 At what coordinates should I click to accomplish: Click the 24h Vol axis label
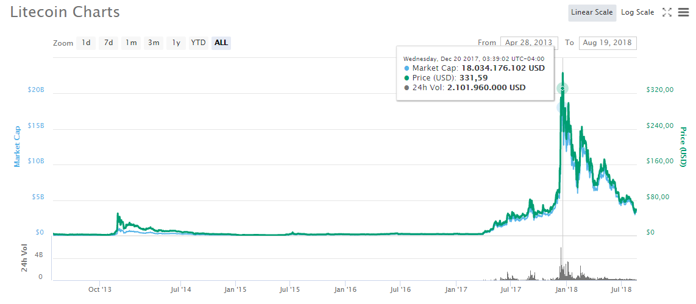click(26, 258)
